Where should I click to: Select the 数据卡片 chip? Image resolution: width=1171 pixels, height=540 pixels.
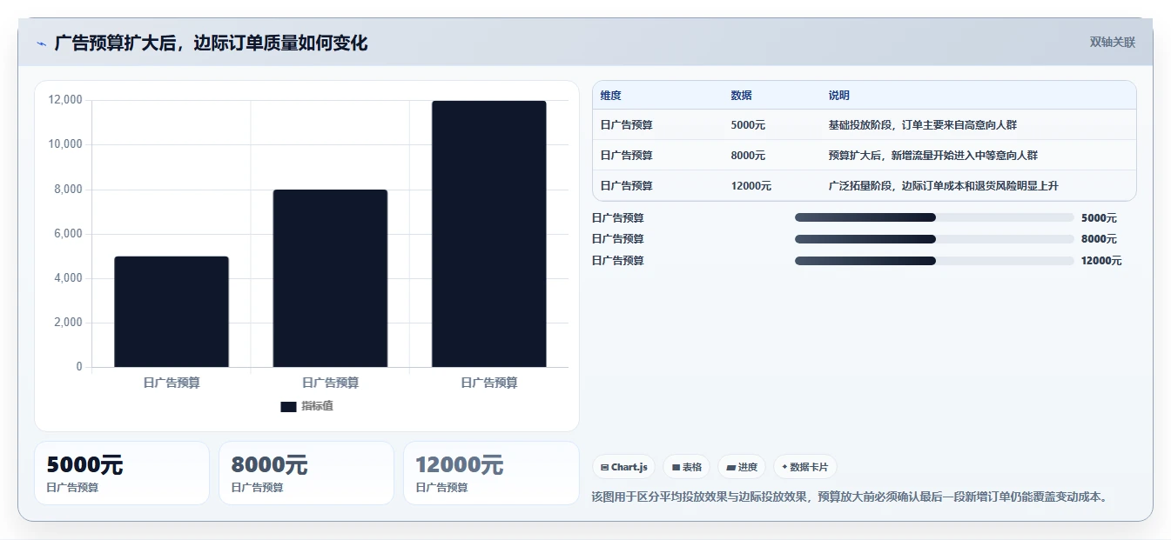[805, 467]
